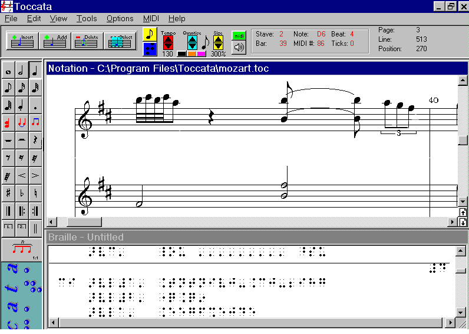Adjust the Tempo red arrow stepper
Image resolution: width=469 pixels, height=334 pixels.
point(168,42)
